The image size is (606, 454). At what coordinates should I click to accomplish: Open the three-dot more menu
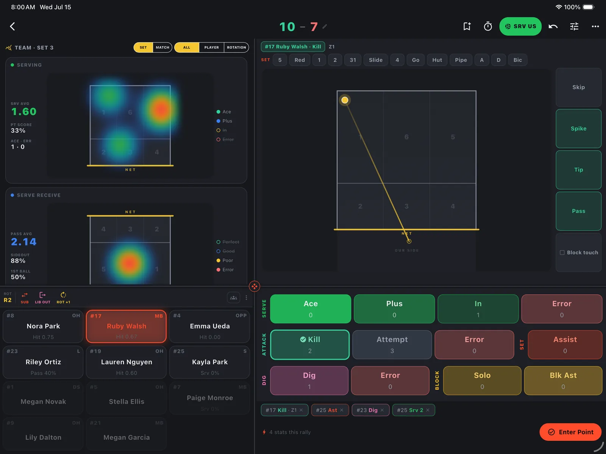595,26
